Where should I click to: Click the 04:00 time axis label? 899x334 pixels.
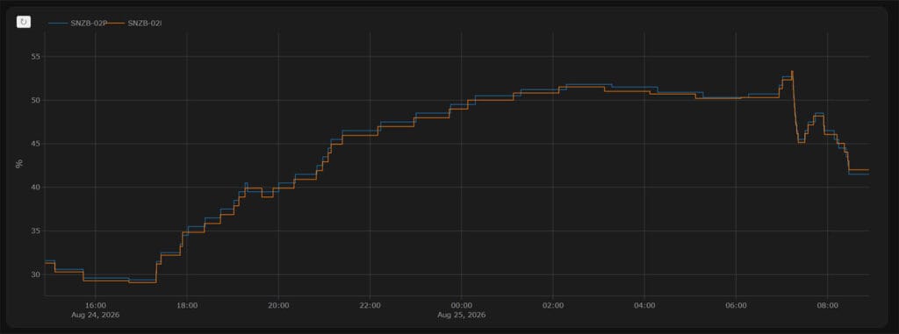[x=644, y=305]
